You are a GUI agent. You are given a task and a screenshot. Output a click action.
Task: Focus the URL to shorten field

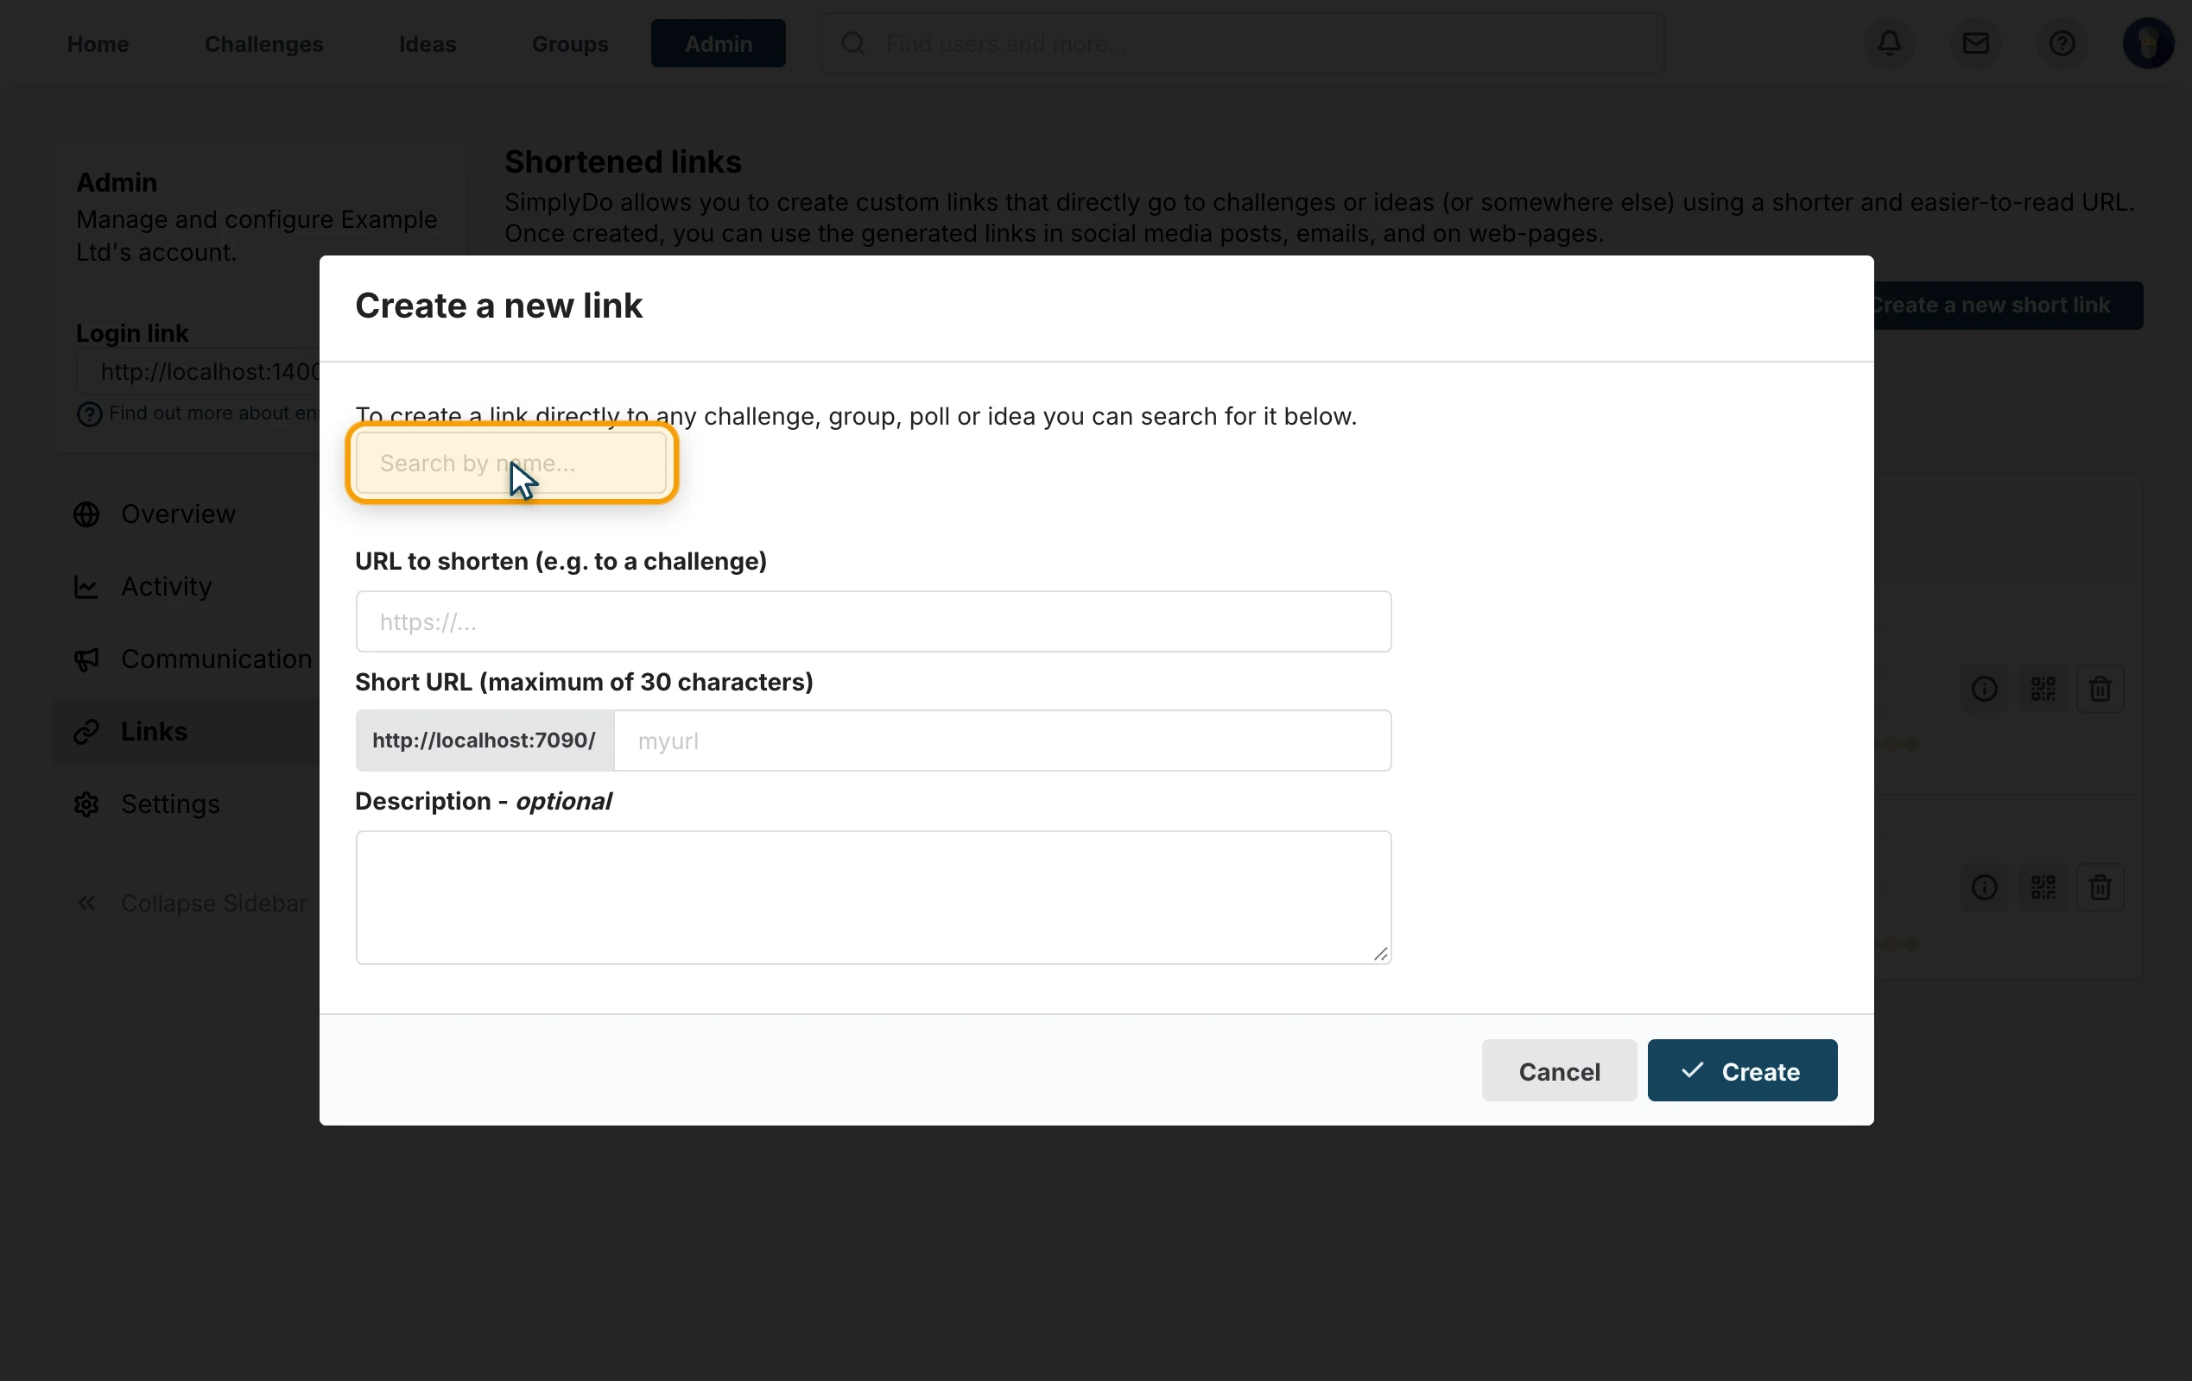(873, 622)
